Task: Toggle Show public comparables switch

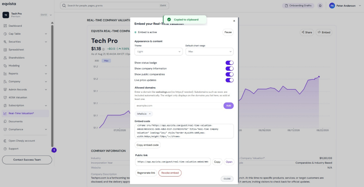Action: [229, 74]
